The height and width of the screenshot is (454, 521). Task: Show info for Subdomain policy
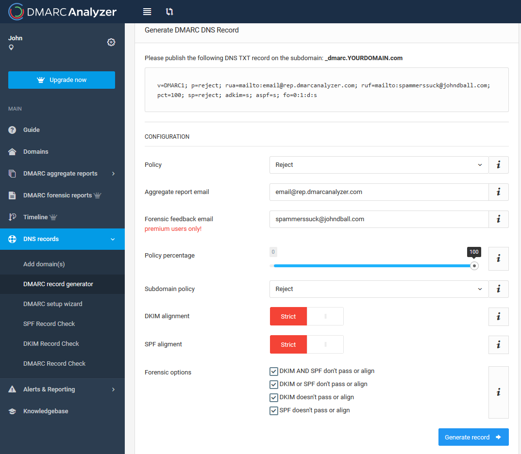tap(498, 289)
